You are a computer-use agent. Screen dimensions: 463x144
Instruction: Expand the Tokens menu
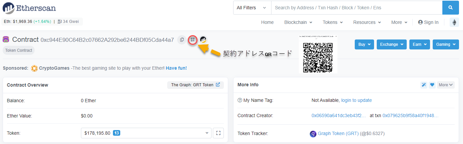(332, 22)
